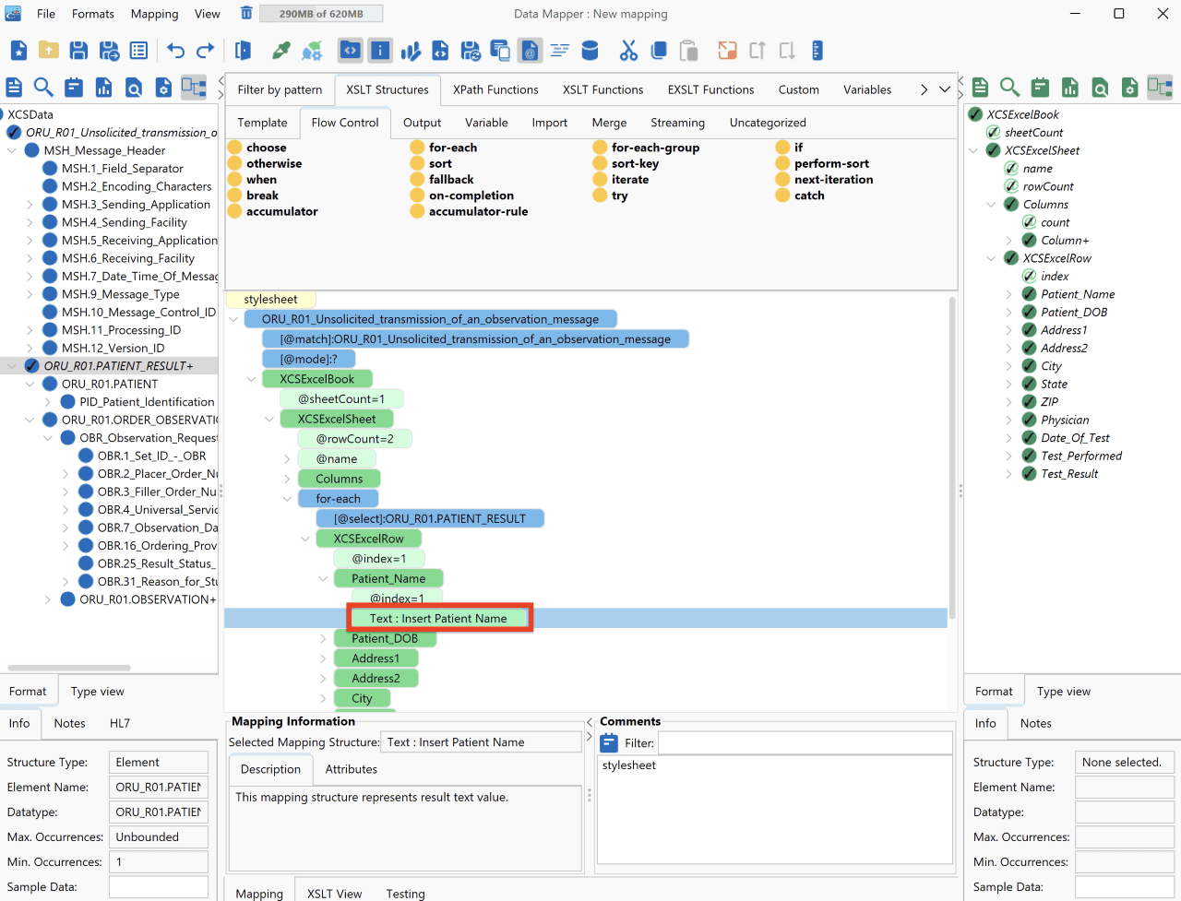Click the orange expand-corners toolbar icon

point(728,51)
